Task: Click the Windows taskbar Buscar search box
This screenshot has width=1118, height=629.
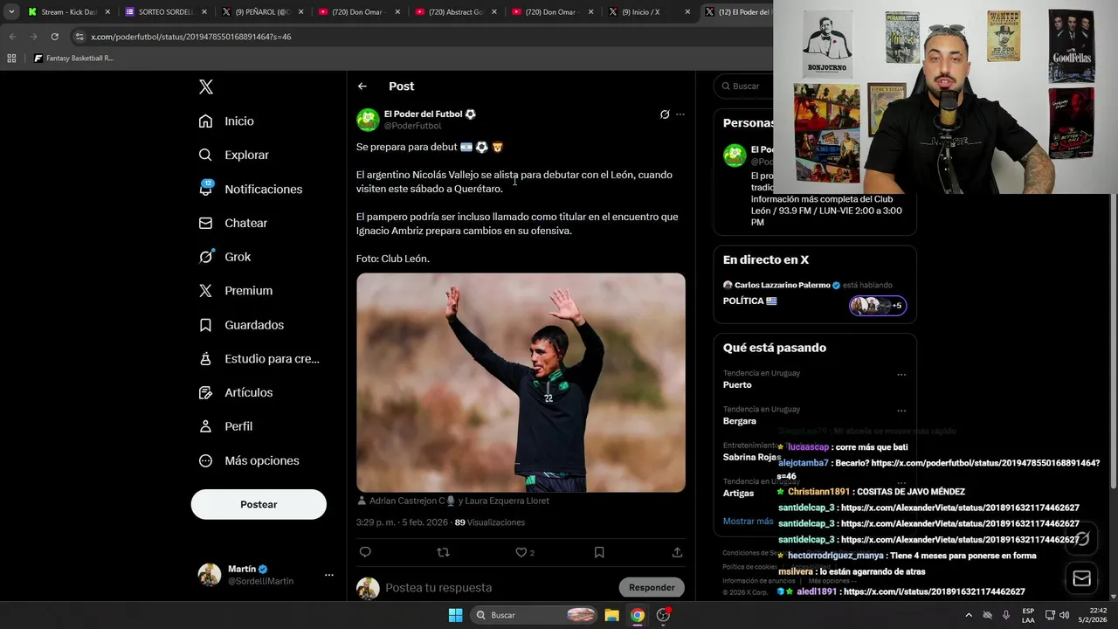Action: coord(535,615)
